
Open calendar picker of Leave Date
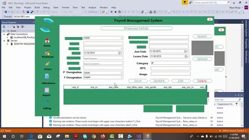pos(187,56)
